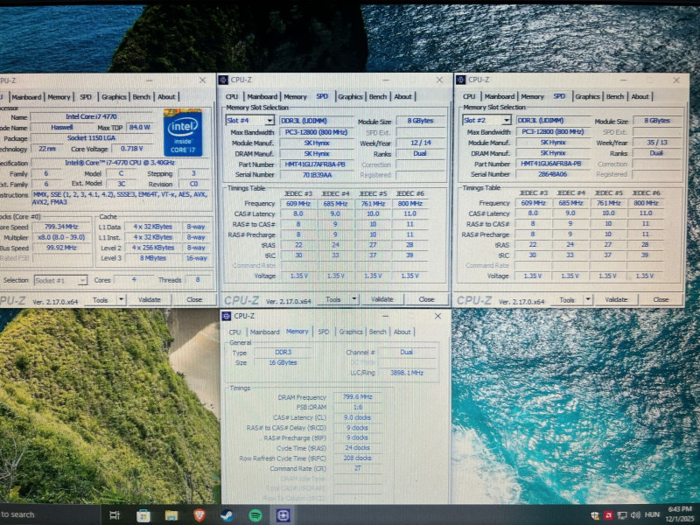Screen dimensions: 700x525
Task: Click the part number HMT41GU7AFR8A-PB
Action: [x=315, y=164]
